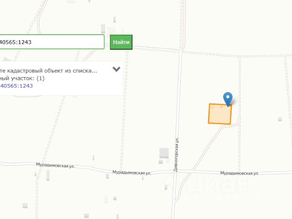This screenshot has height=219, width=292.
Task: Select large gray building near Дивногорская ул.
Action: tap(164, 153)
